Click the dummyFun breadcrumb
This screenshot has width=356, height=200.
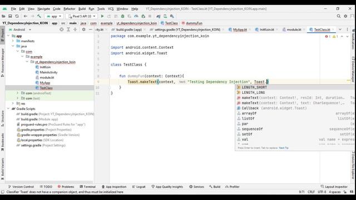[x=192, y=23]
